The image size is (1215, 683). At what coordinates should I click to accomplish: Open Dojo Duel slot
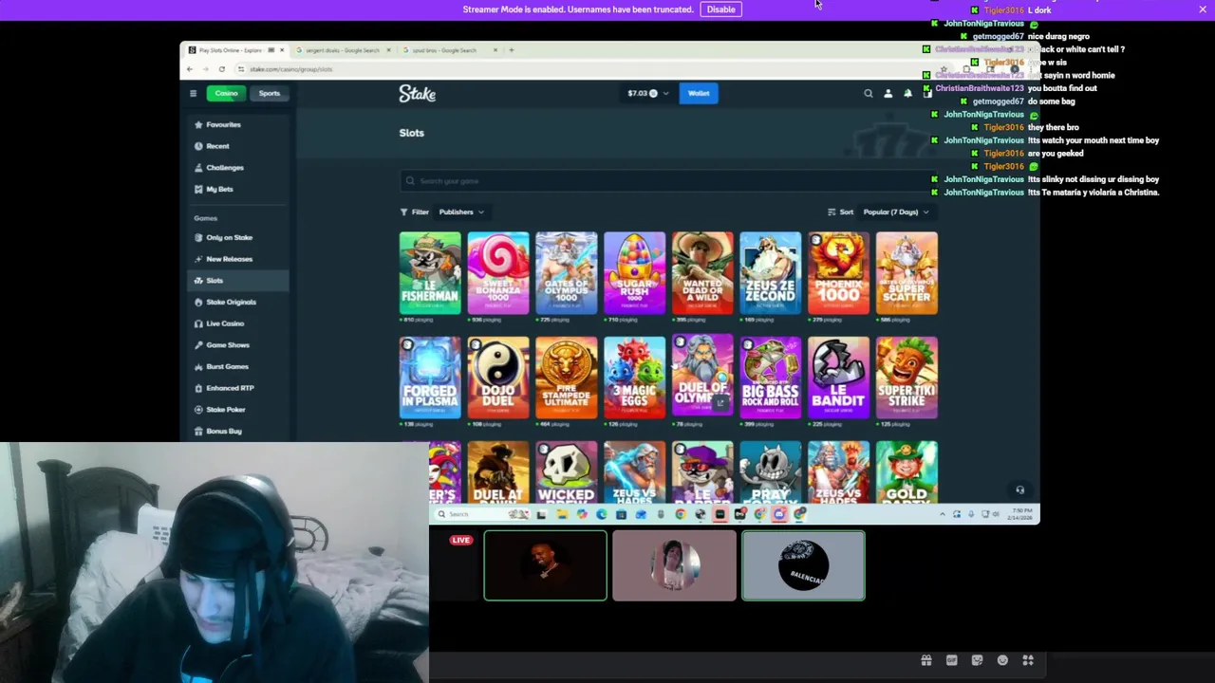tap(498, 377)
